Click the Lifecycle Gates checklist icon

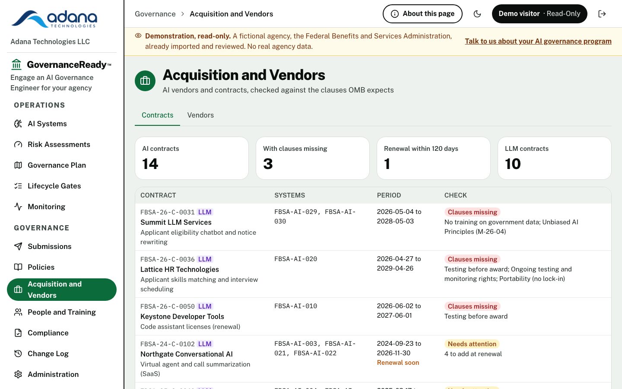[18, 186]
